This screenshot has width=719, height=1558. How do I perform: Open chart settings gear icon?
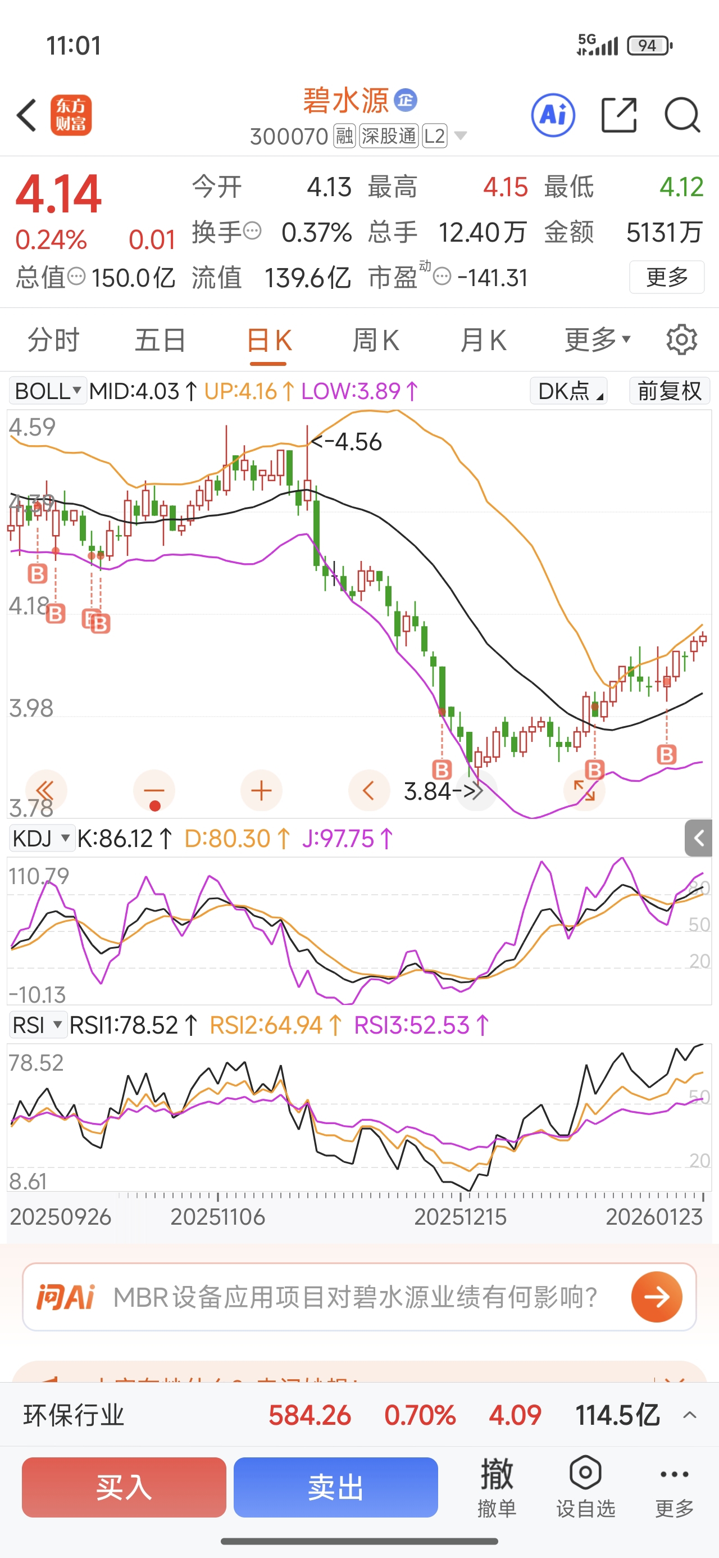coord(681,340)
